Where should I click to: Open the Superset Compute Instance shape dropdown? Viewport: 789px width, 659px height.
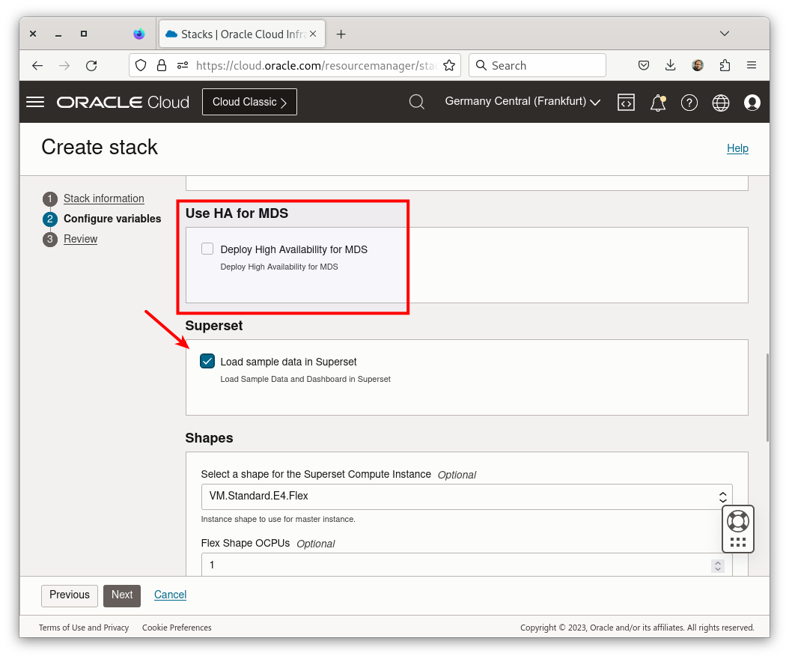[x=722, y=496]
